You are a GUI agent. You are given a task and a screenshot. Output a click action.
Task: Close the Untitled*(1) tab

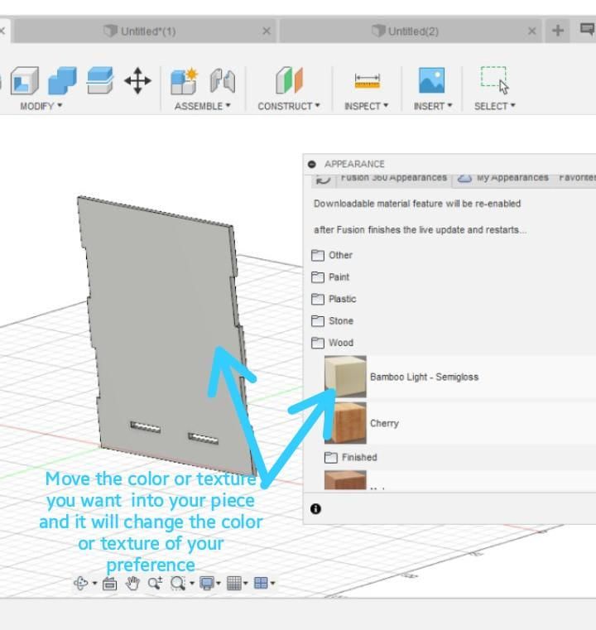tap(267, 31)
